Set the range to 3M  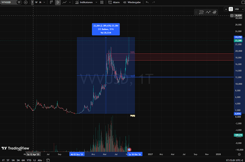tap(18, 160)
